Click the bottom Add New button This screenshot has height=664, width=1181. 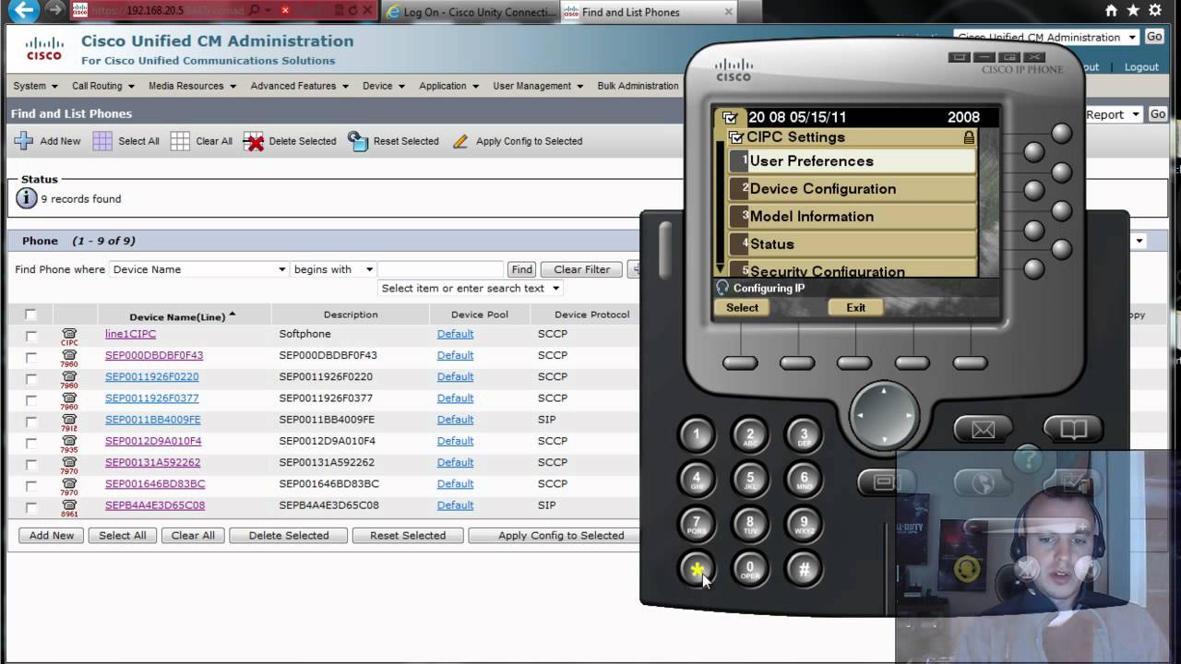[52, 535]
